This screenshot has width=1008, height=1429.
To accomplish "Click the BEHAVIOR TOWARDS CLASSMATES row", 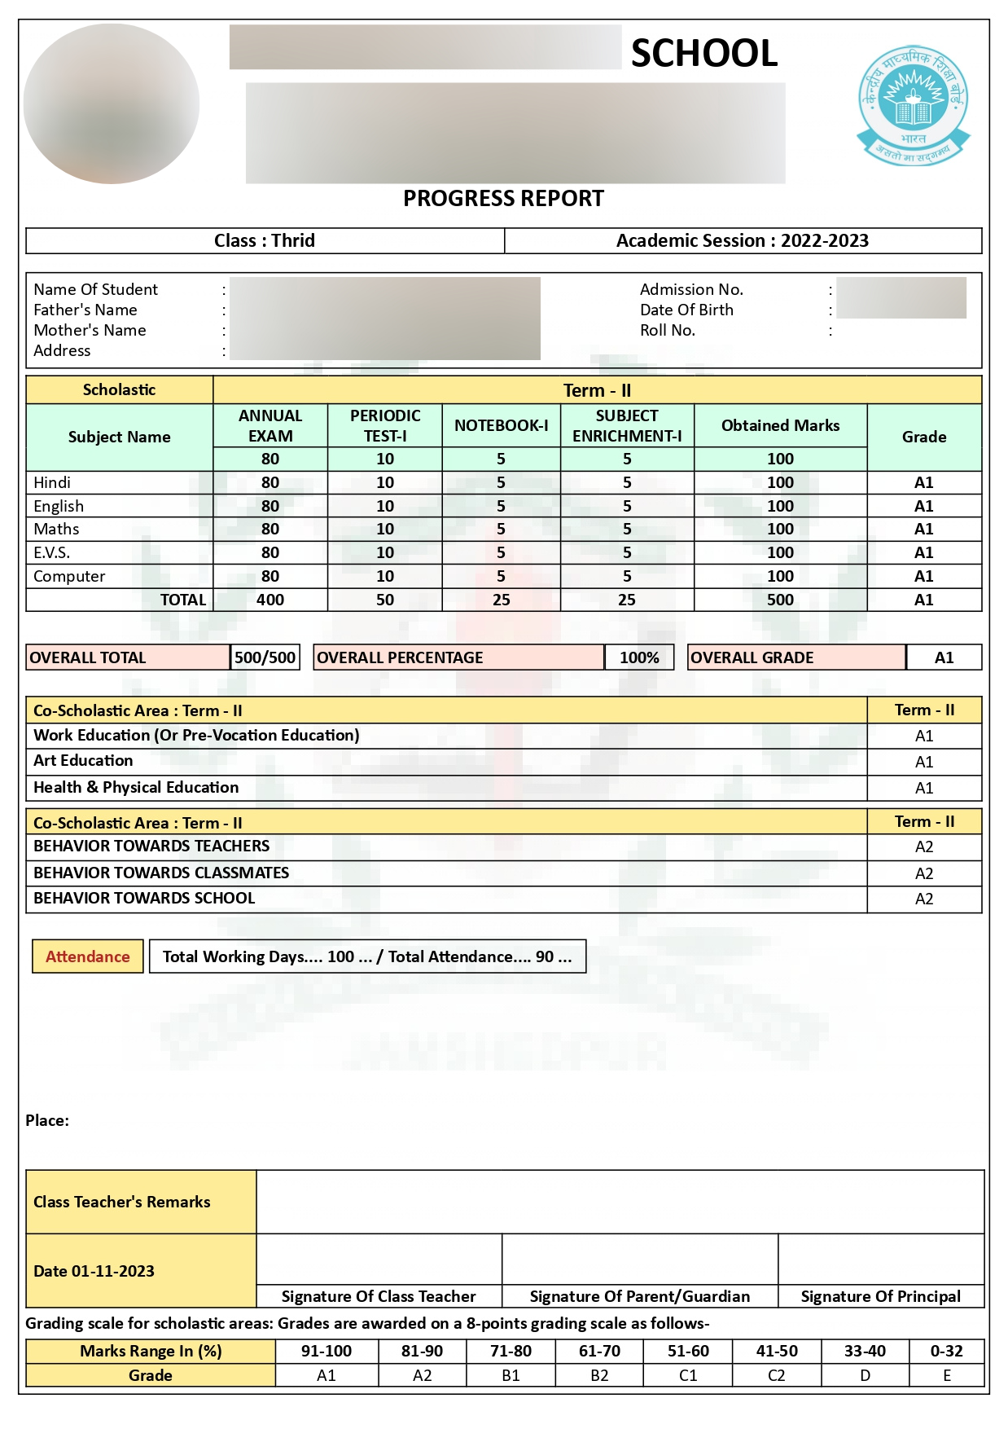I will 161,873.
